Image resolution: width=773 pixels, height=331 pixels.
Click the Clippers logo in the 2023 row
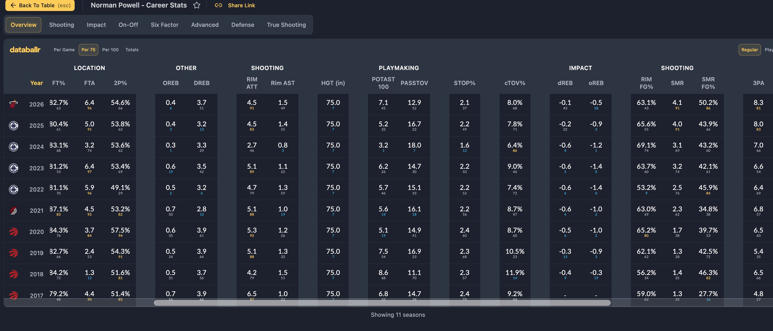click(x=13, y=168)
